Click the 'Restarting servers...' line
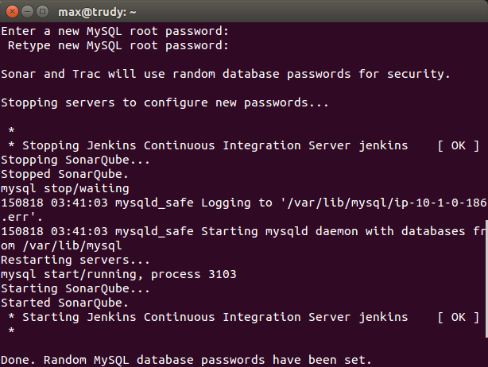 point(76,260)
